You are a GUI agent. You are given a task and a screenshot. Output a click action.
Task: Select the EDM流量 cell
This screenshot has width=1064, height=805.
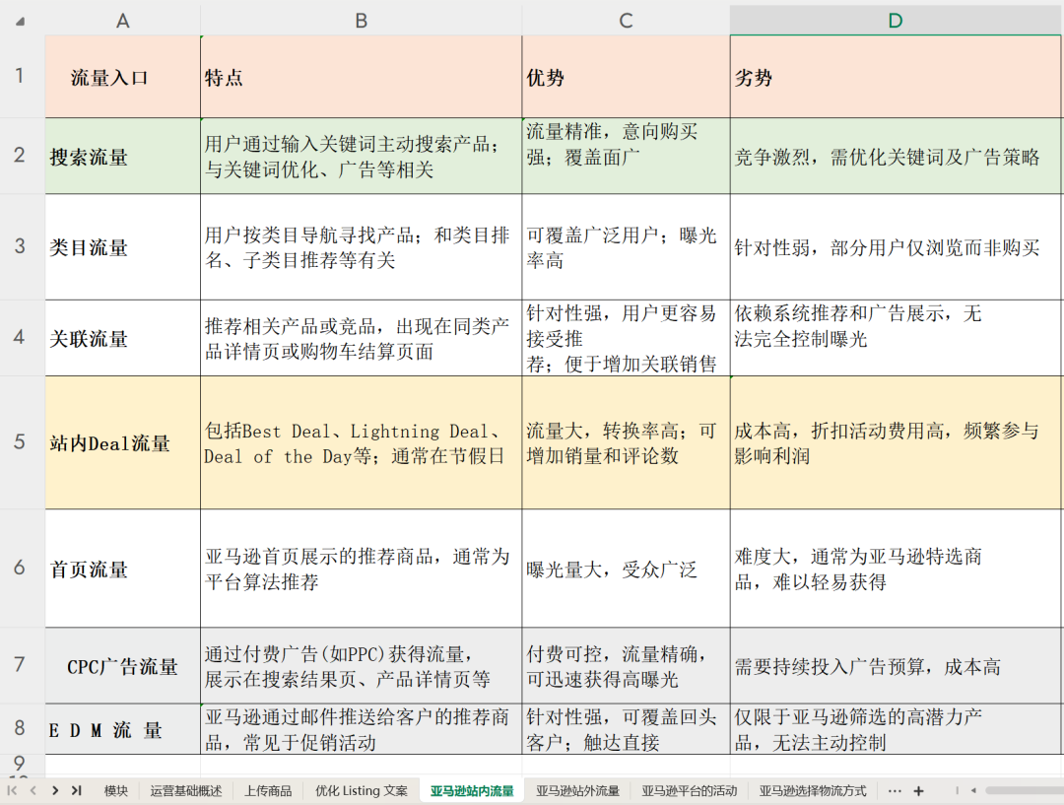coord(123,729)
